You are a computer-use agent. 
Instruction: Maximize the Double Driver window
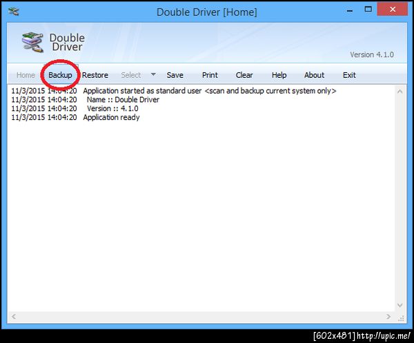pyautogui.click(x=368, y=10)
